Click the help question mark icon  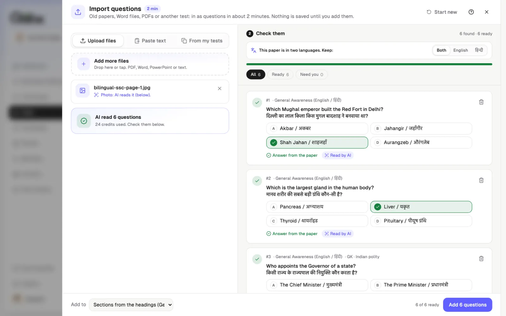[x=471, y=12]
